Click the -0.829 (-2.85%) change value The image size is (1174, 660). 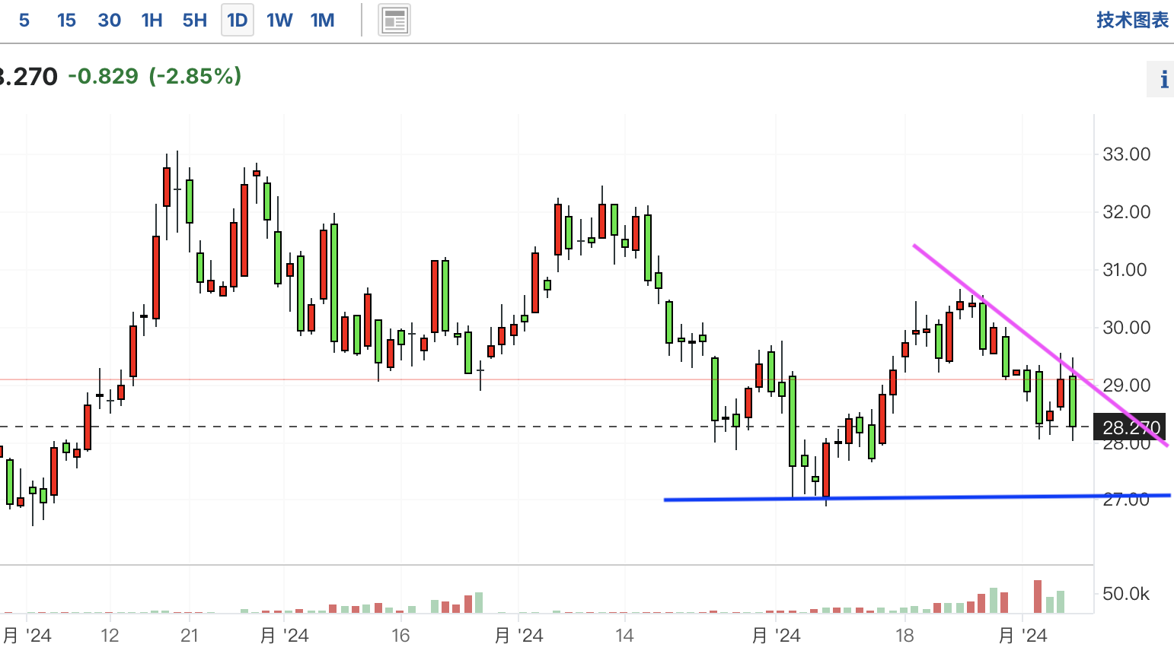pyautogui.click(x=155, y=76)
